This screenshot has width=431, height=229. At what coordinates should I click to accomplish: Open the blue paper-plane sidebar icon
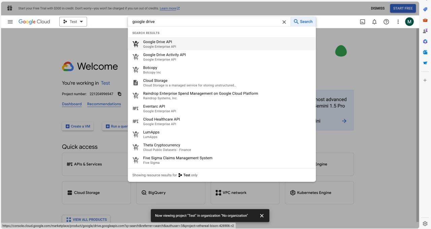tap(425, 63)
